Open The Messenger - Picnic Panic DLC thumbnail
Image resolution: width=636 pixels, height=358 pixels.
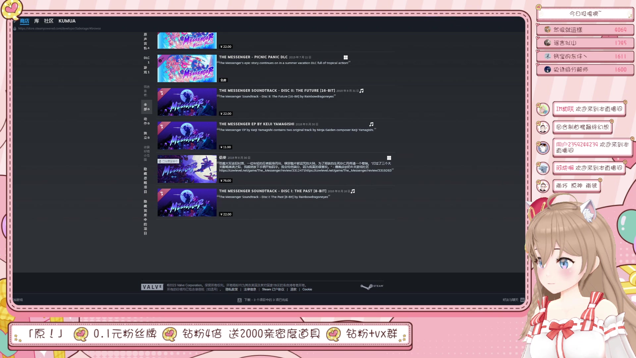tap(187, 68)
